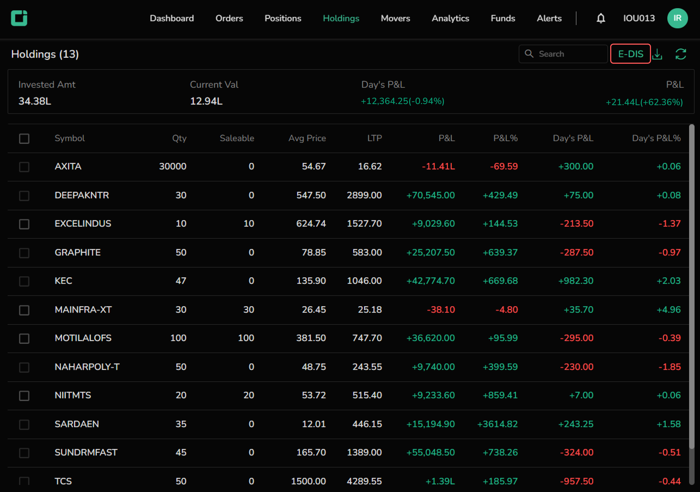Image resolution: width=700 pixels, height=492 pixels.
Task: Click the EXCELINDUS symbol name
Action: click(83, 223)
